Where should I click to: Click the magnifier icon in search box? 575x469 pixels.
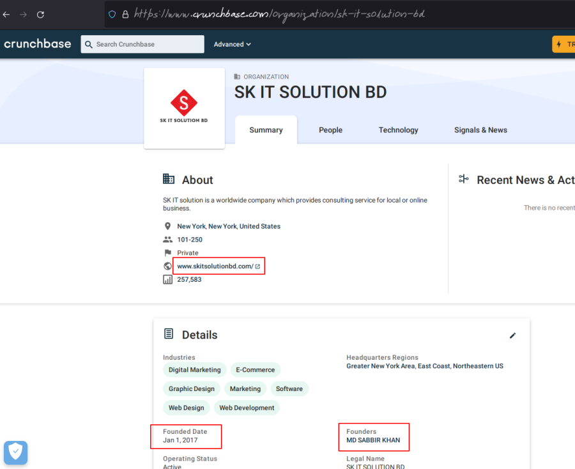[x=88, y=44]
